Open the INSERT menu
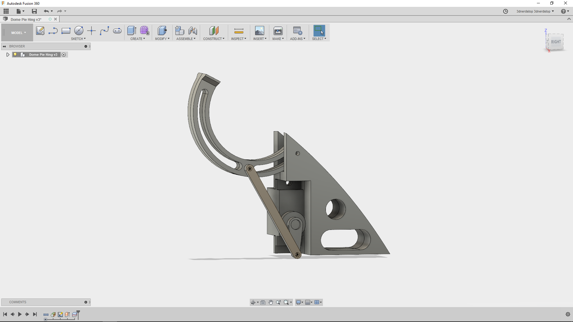The width and height of the screenshot is (573, 322). coord(260,39)
